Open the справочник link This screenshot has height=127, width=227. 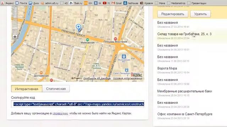[60, 113]
